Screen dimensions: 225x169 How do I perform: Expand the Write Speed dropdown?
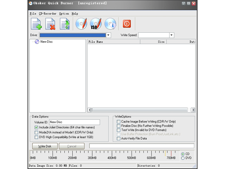tap(172, 35)
